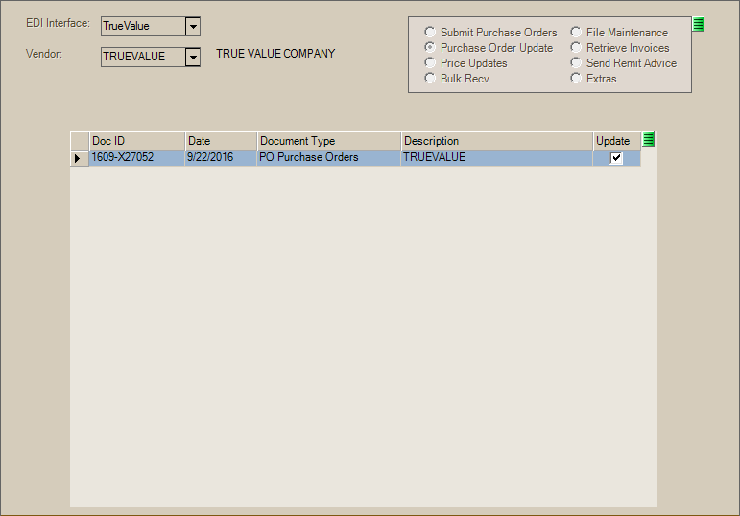Click green menu icon beside Update column
This screenshot has width=740, height=516.
click(x=649, y=140)
